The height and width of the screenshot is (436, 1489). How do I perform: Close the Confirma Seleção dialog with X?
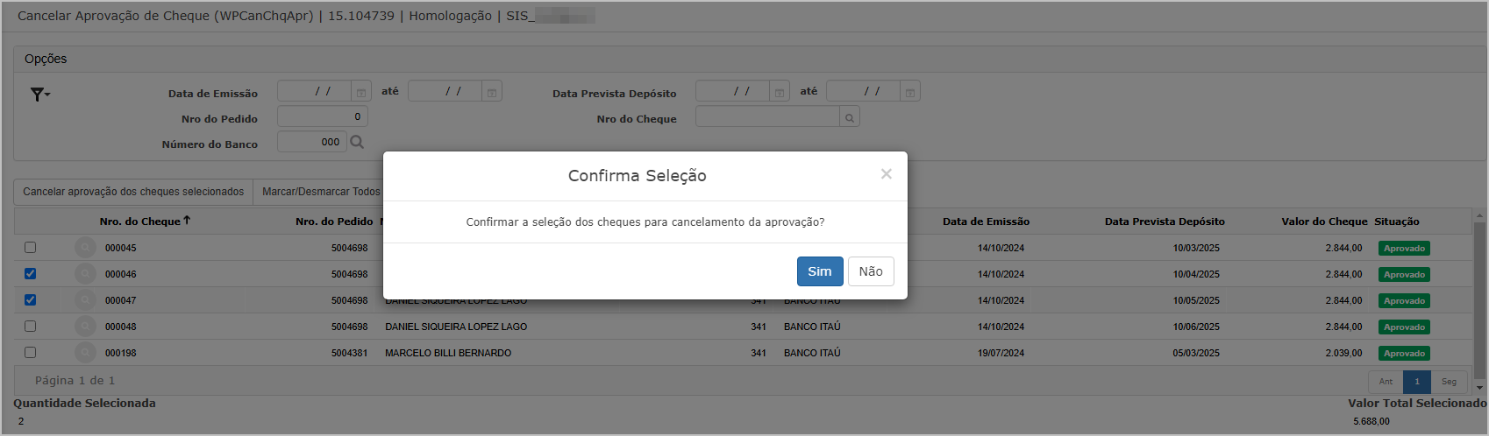point(886,174)
